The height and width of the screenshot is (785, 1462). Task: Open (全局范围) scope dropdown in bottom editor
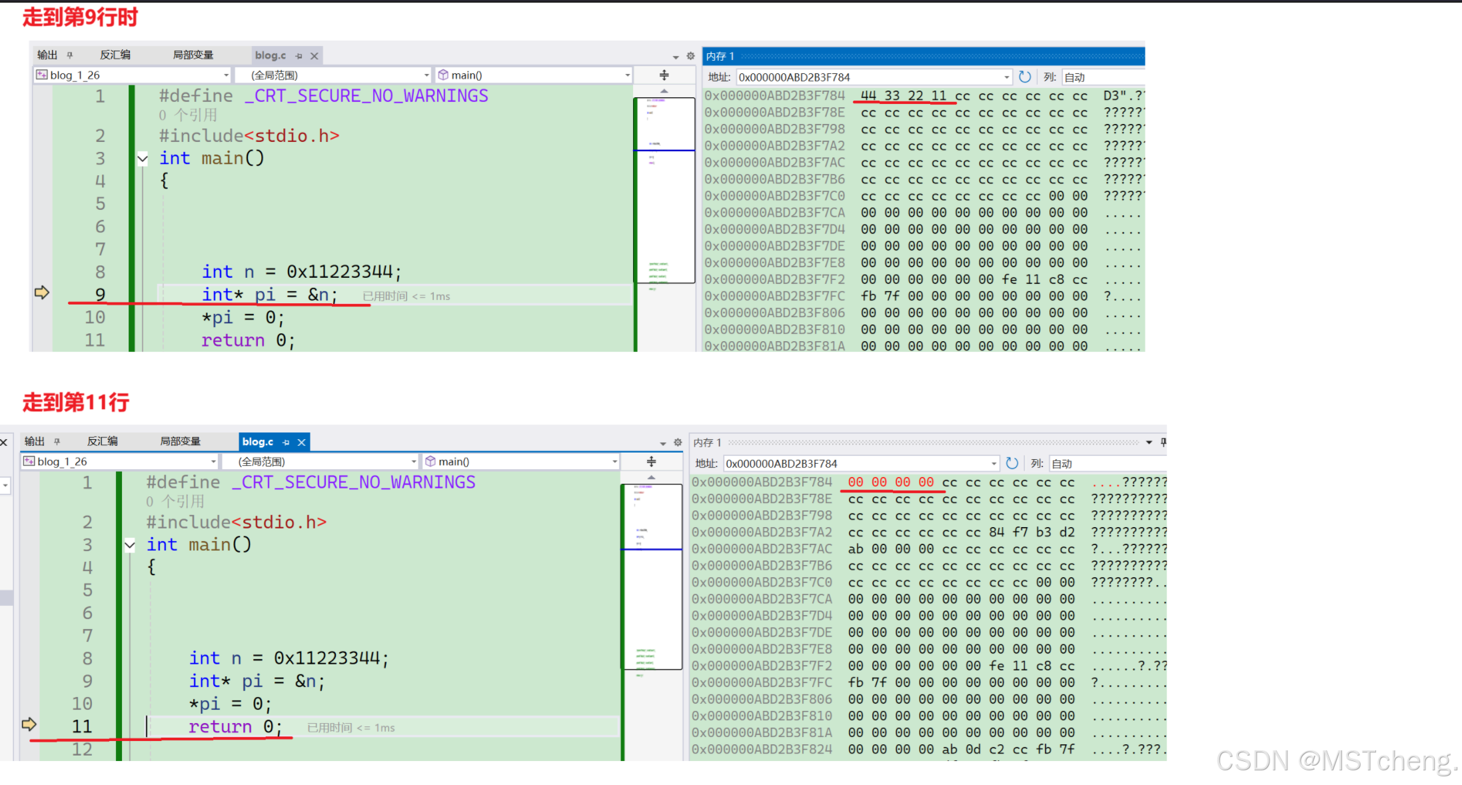(x=413, y=461)
